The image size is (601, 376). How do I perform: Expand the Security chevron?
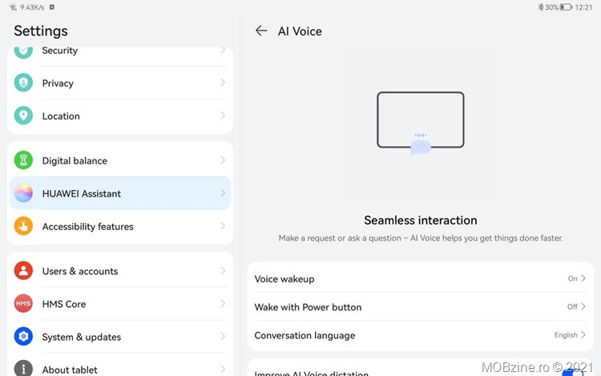(223, 51)
